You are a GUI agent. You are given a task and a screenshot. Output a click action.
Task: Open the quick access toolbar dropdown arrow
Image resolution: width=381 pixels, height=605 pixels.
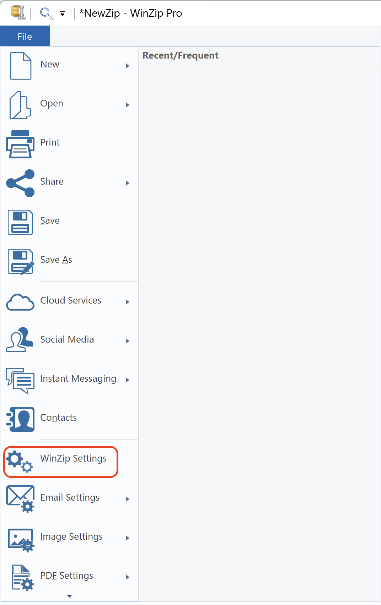pos(63,14)
